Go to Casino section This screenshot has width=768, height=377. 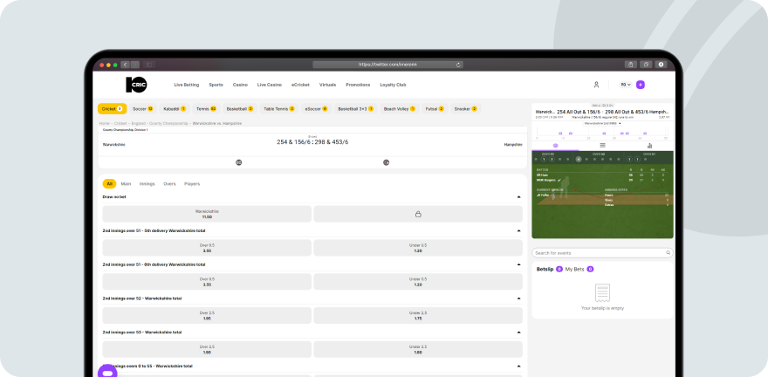[240, 85]
